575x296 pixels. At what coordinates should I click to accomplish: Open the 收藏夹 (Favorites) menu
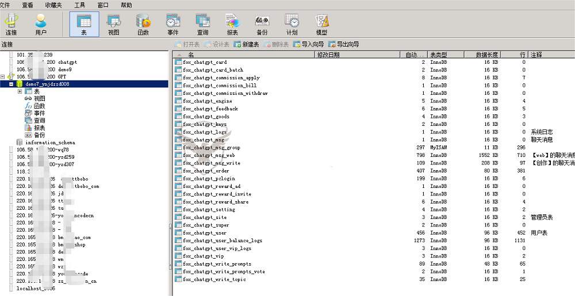[x=54, y=5]
